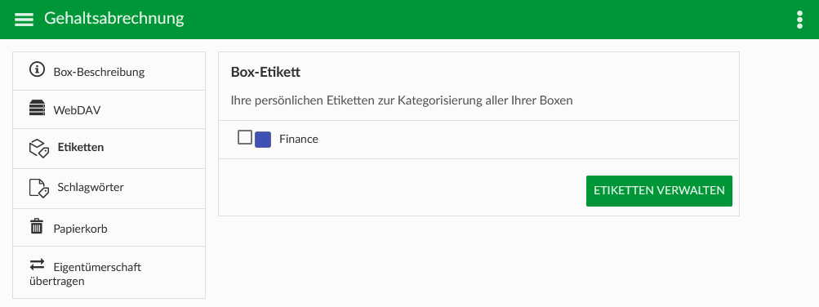
Task: Click the transfer arrows icon for Eigentümerschaft
Action: coord(37,265)
